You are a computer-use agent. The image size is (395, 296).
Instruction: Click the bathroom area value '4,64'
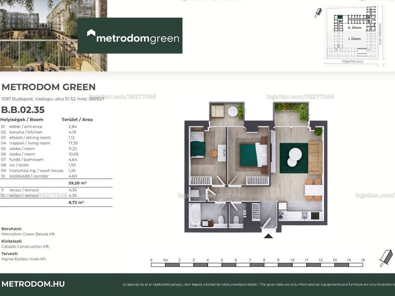click(x=73, y=159)
